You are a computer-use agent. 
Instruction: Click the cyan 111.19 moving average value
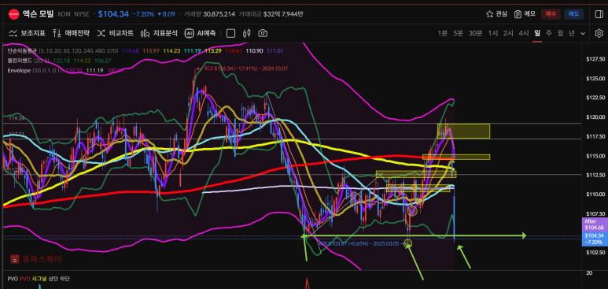click(x=193, y=50)
